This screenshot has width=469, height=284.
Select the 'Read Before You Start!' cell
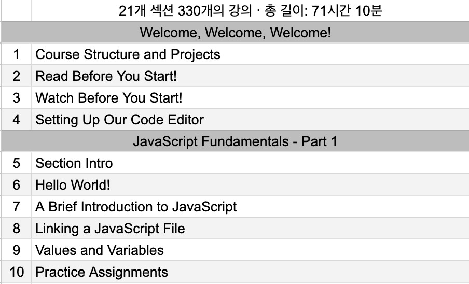click(x=250, y=76)
